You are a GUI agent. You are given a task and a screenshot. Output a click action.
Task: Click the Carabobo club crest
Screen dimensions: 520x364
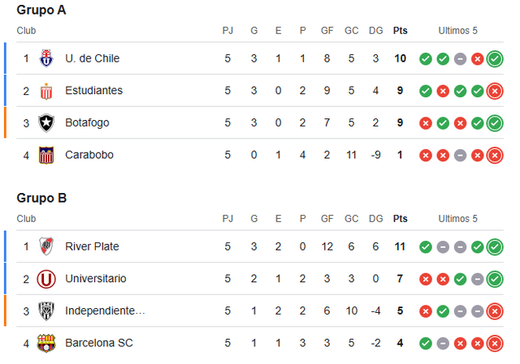tap(46, 155)
